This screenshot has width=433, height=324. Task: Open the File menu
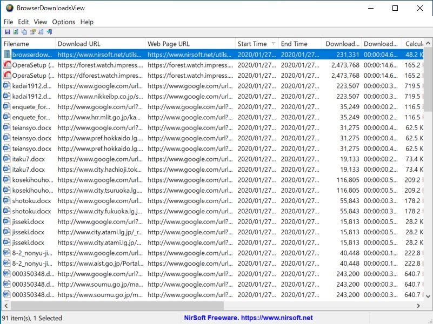8,22
